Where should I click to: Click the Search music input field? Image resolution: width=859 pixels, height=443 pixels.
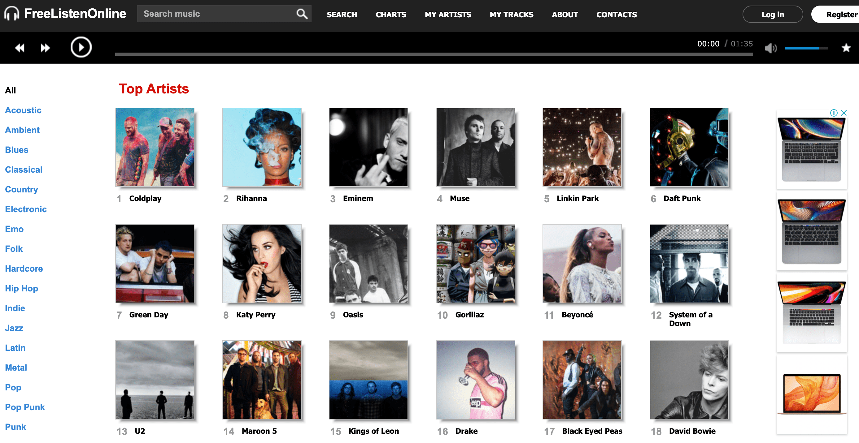[216, 14]
